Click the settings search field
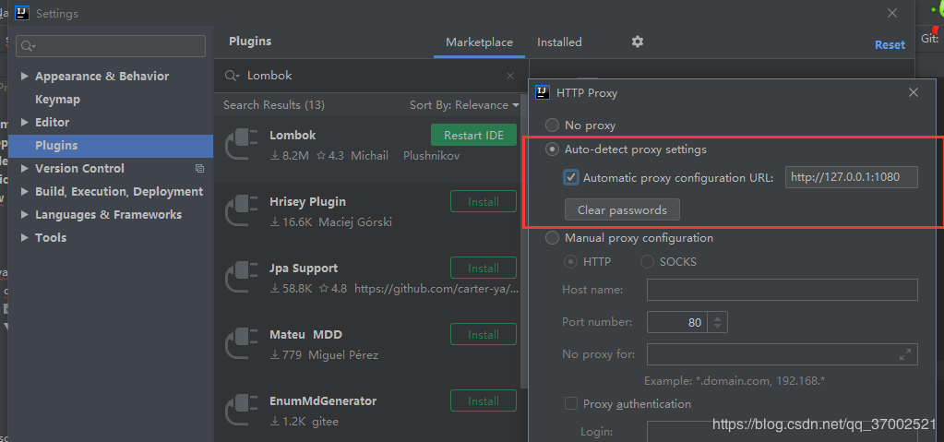The width and height of the screenshot is (944, 442). pos(111,46)
